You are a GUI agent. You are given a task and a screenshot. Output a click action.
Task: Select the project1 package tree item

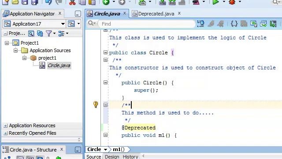pyautogui.click(x=47, y=58)
